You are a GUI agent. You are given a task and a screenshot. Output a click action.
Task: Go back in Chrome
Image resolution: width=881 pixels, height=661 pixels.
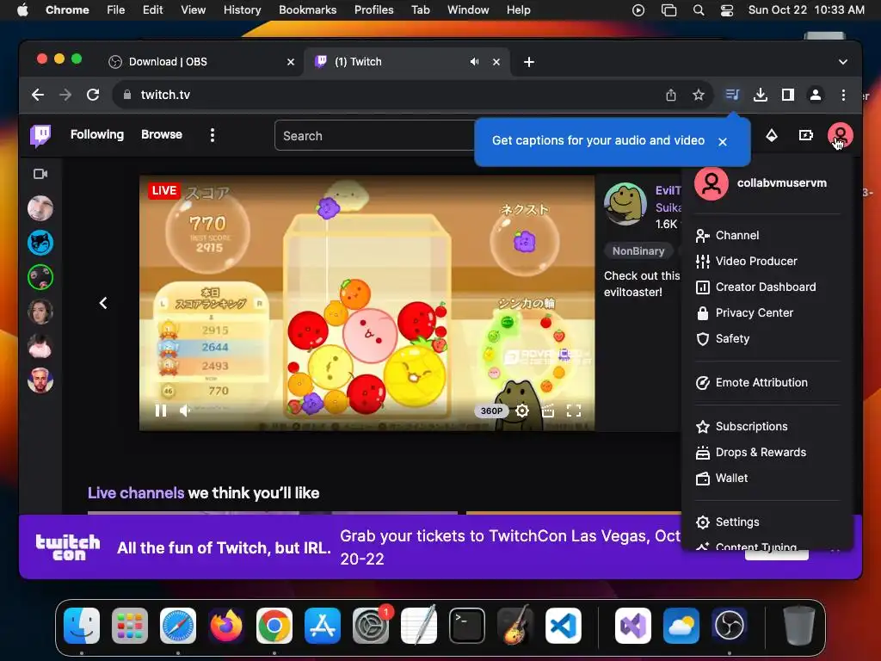[38, 95]
